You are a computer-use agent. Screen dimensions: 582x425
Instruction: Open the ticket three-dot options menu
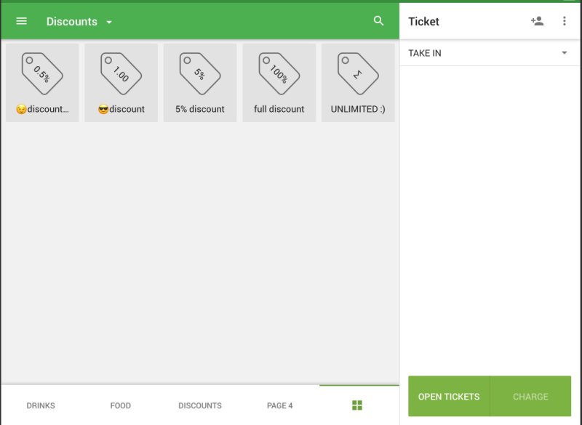[x=565, y=21]
